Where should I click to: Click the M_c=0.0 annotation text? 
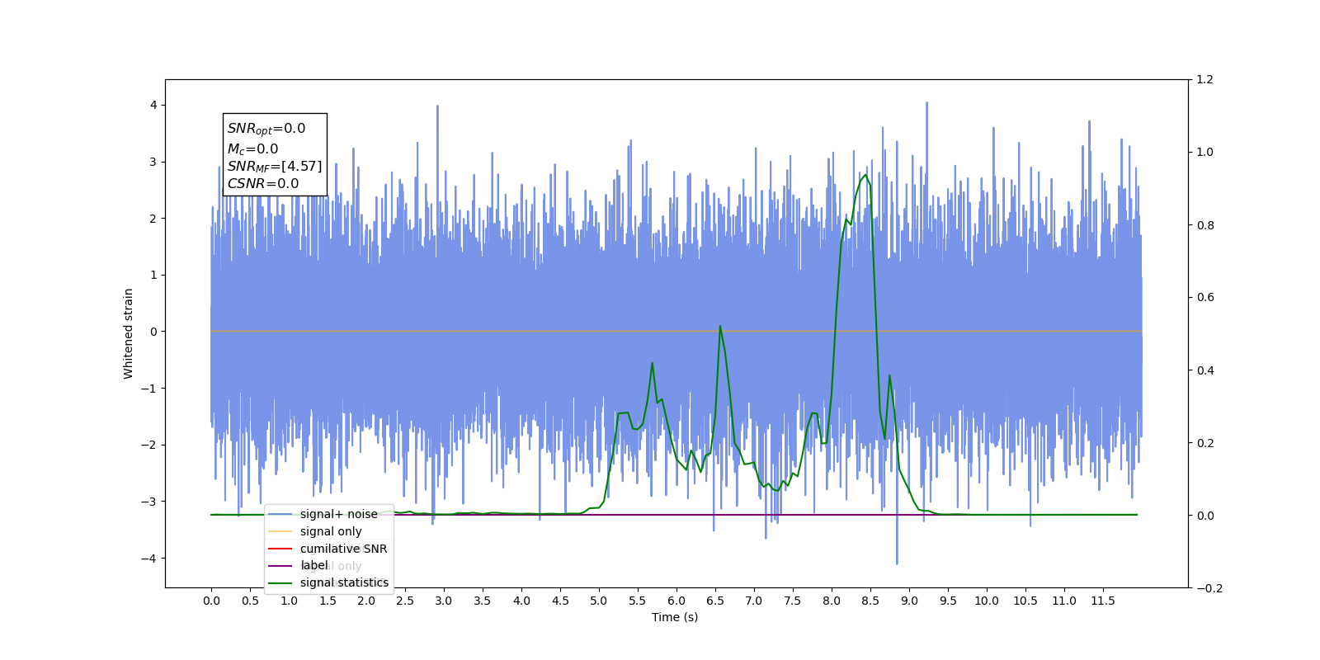(252, 149)
